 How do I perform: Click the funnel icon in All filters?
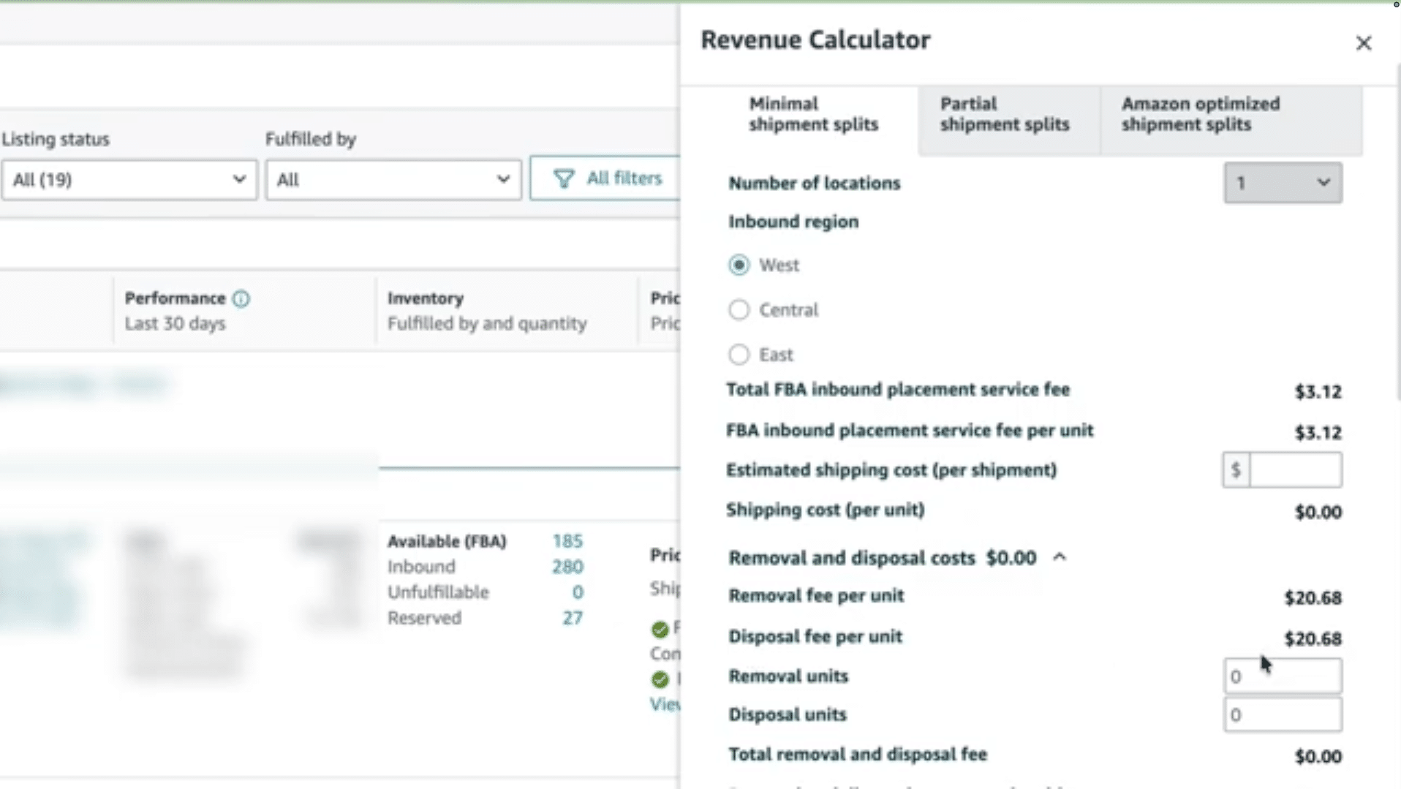point(563,178)
